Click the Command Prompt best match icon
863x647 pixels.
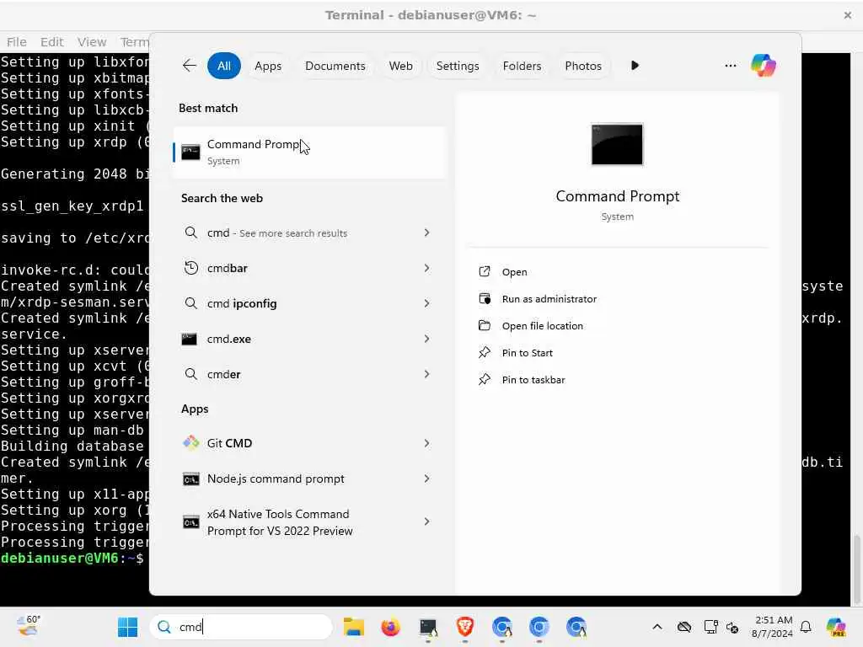190,152
